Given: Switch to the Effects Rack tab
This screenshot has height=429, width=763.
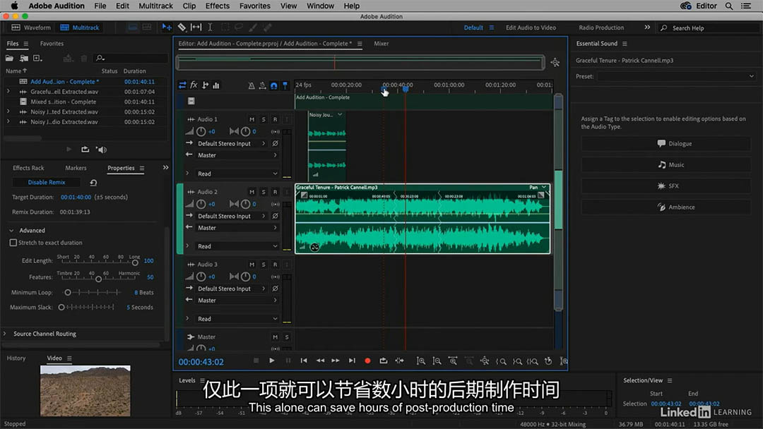Looking at the screenshot, I should tap(28, 168).
